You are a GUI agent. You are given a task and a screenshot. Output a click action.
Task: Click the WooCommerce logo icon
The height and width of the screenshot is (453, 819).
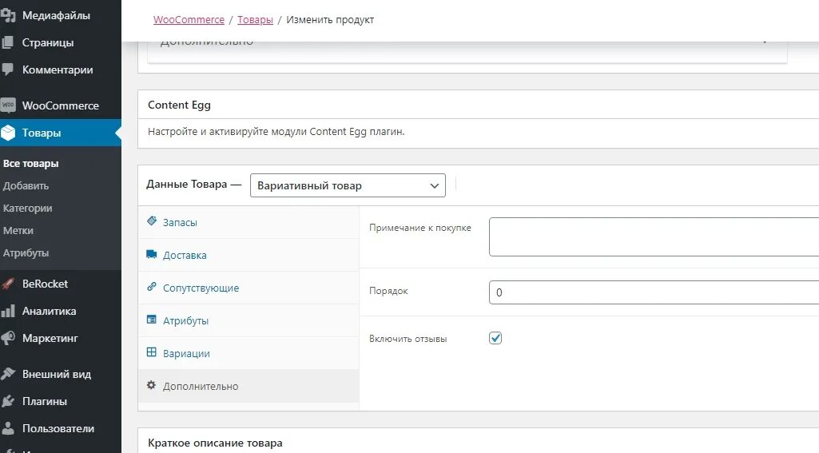tap(8, 105)
